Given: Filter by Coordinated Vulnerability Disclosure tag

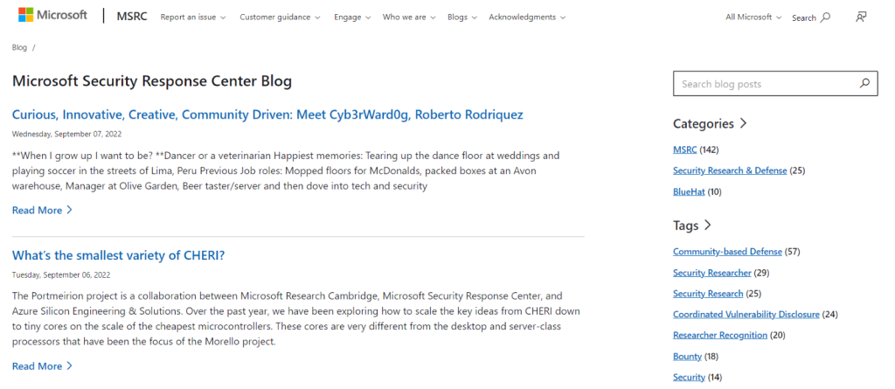Looking at the screenshot, I should (746, 314).
